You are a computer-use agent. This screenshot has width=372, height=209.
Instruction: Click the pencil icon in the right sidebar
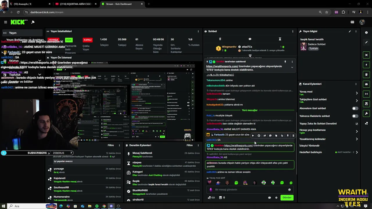366,42
